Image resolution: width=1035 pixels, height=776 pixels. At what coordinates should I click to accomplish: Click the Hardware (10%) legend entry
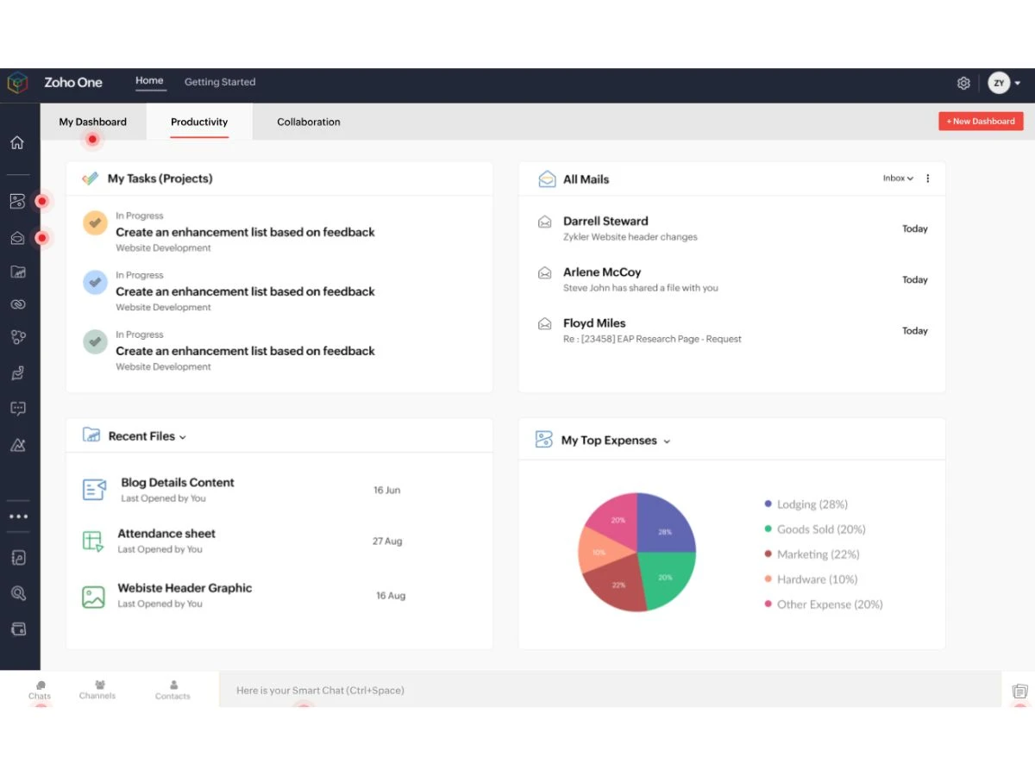[x=811, y=579]
